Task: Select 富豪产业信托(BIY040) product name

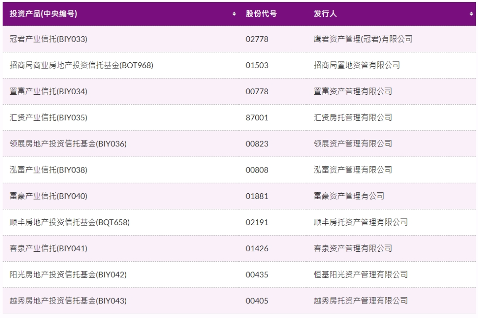Action: 49,196
